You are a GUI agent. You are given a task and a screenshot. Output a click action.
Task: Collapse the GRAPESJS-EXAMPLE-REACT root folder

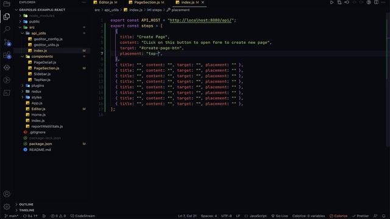(x=42, y=10)
